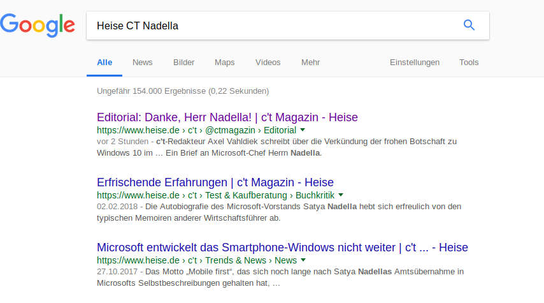
Task: Open the Videos tab
Action: click(268, 63)
